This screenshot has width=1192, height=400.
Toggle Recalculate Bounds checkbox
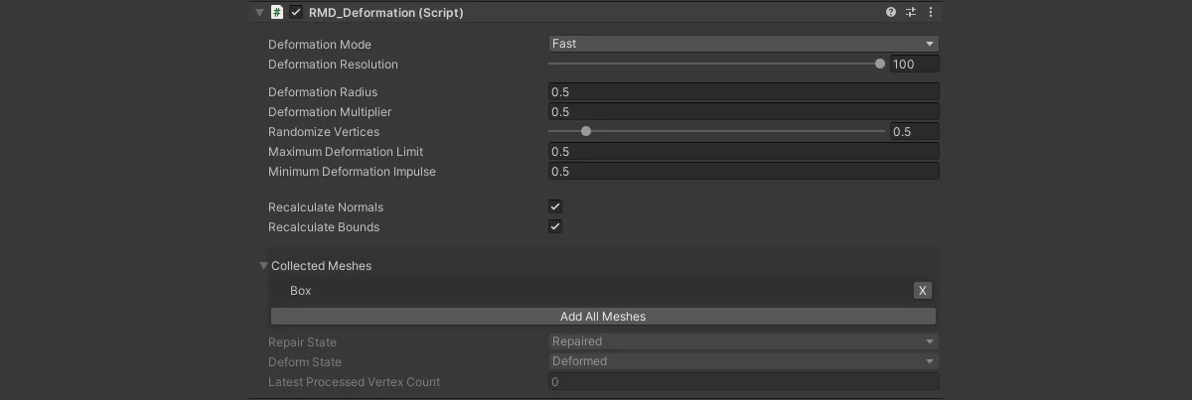555,226
